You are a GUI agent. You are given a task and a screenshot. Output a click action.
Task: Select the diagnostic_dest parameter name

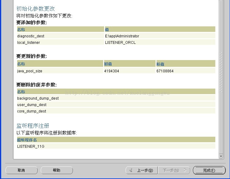point(31,36)
